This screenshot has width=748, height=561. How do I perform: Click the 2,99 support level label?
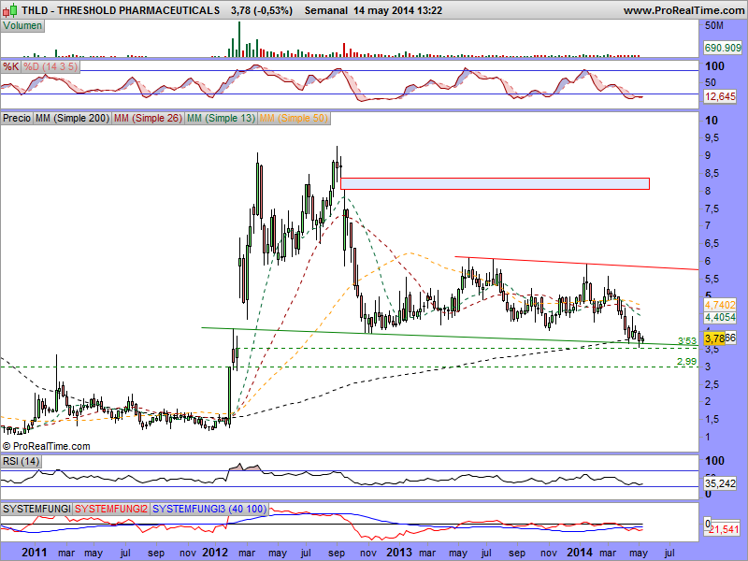coord(687,362)
